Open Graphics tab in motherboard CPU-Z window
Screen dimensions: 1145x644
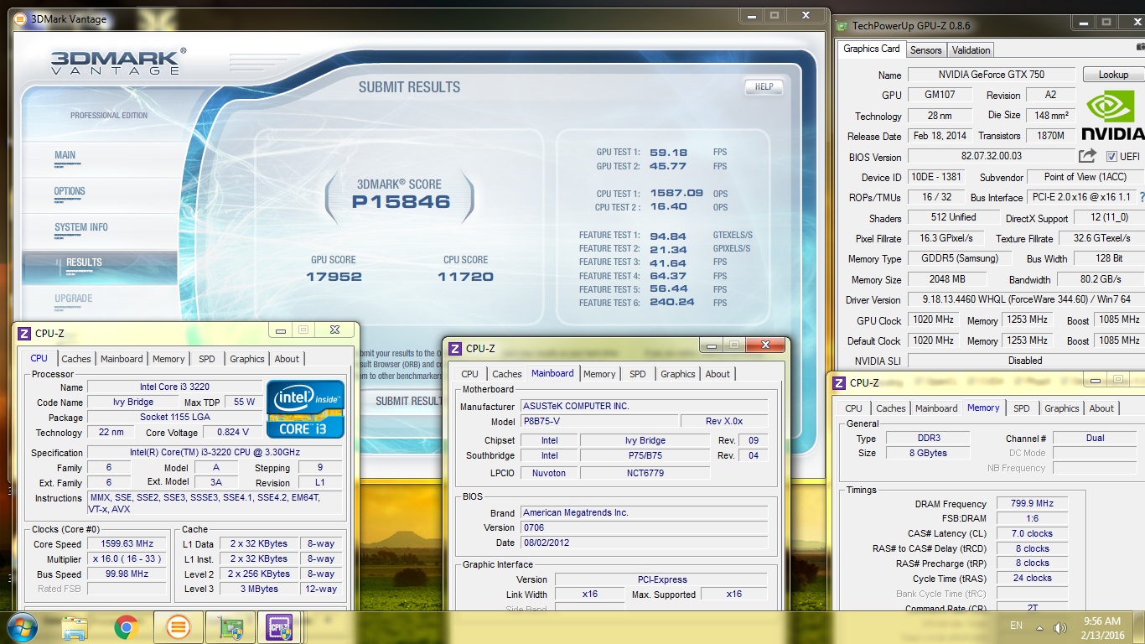click(678, 374)
